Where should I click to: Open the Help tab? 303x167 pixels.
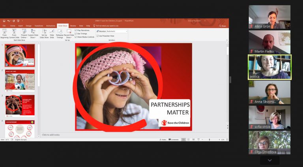pos(88,26)
